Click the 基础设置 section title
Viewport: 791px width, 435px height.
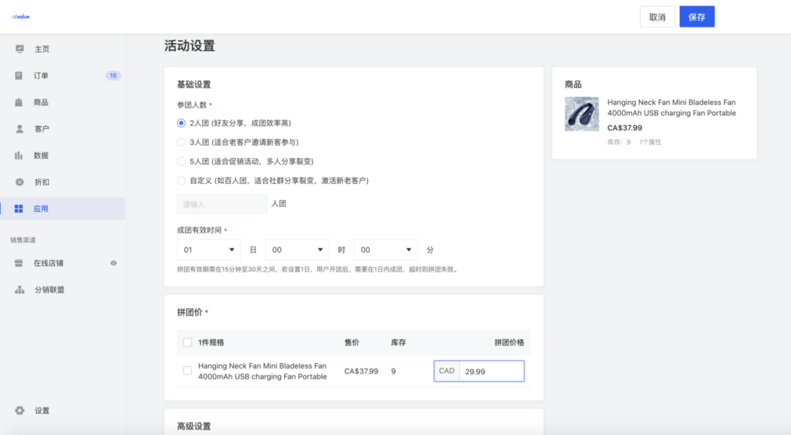click(193, 85)
